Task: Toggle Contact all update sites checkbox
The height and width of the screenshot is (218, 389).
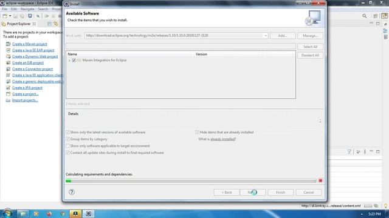Action: (x=67, y=153)
